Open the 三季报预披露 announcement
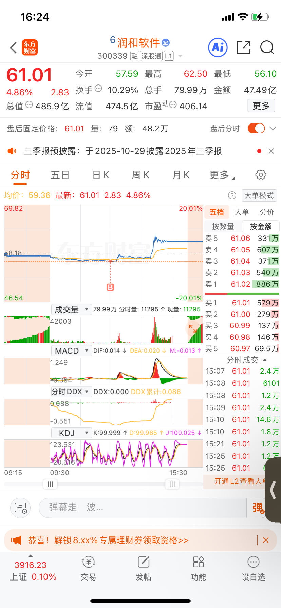The height and width of the screenshot is (608, 281). tap(123, 151)
